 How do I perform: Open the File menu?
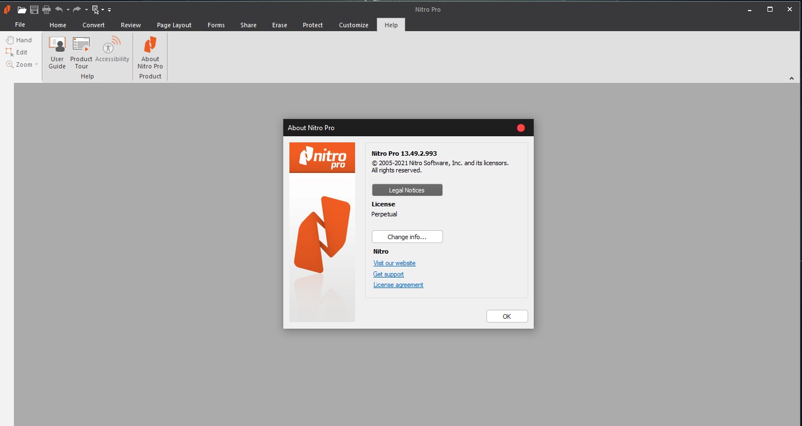(20, 24)
